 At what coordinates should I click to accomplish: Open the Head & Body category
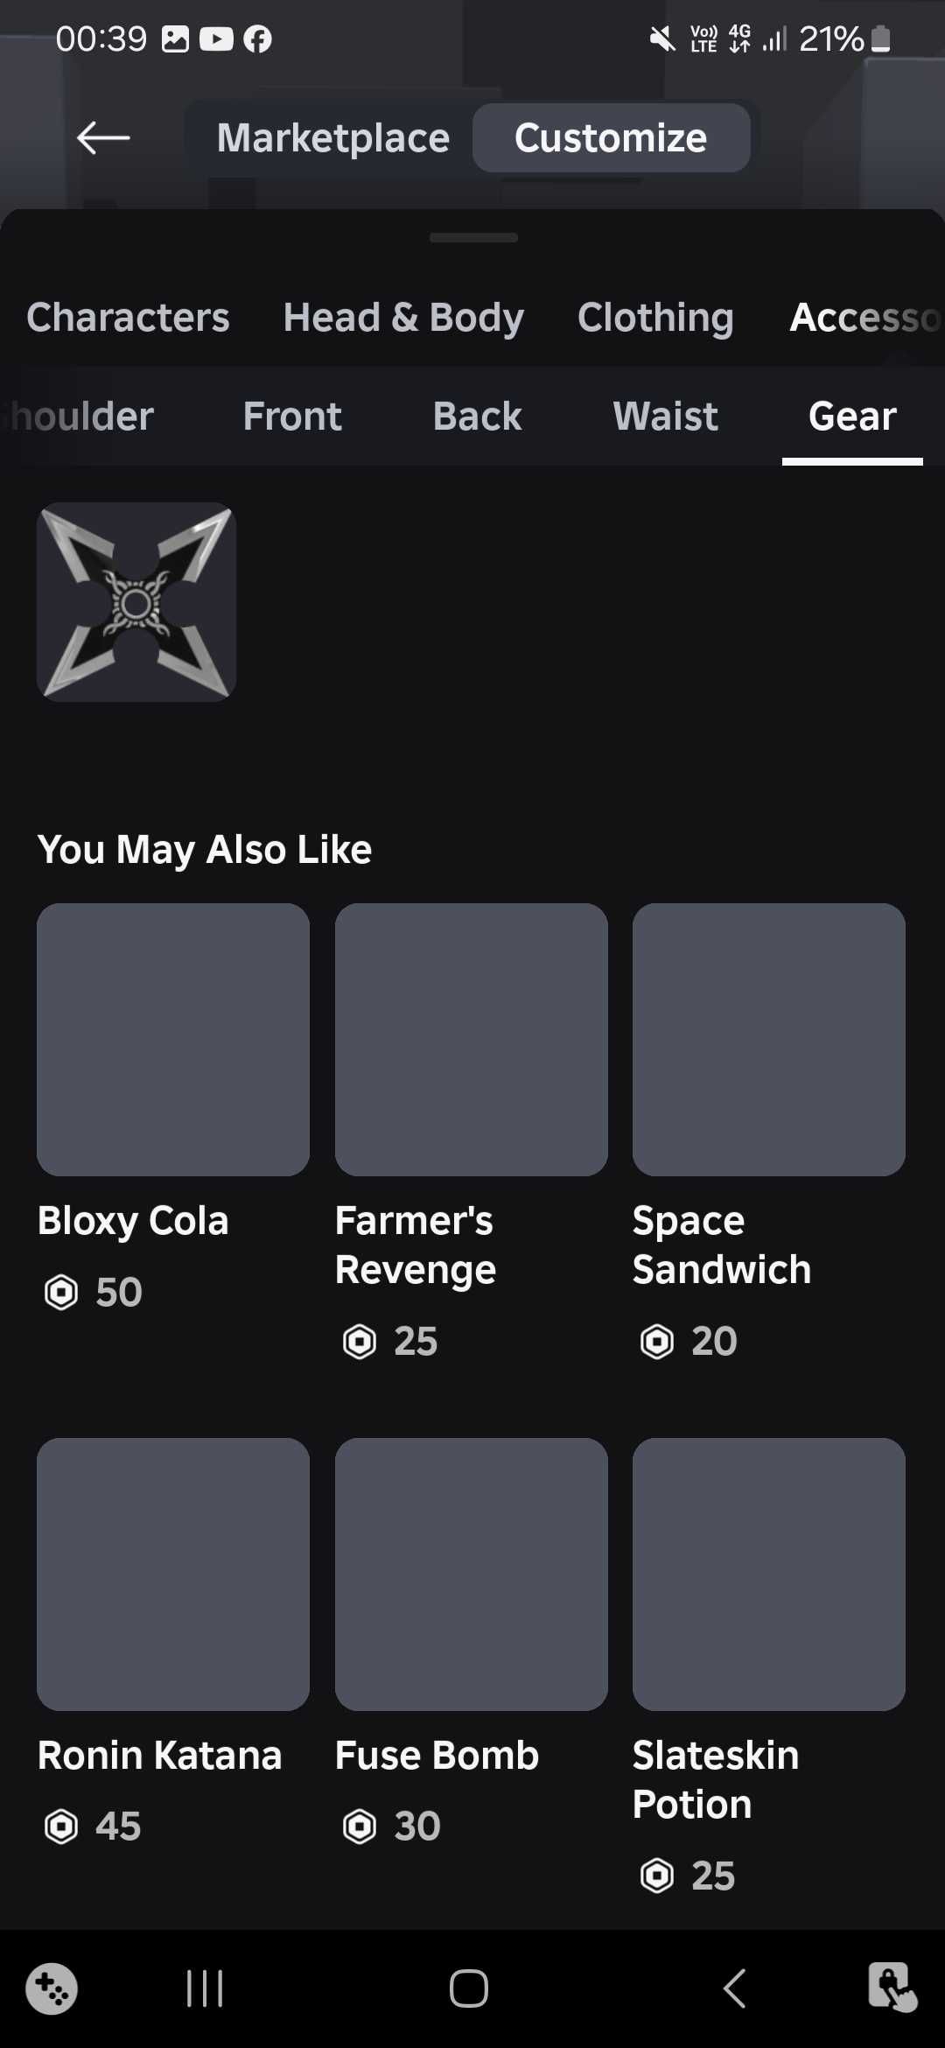pos(403,317)
